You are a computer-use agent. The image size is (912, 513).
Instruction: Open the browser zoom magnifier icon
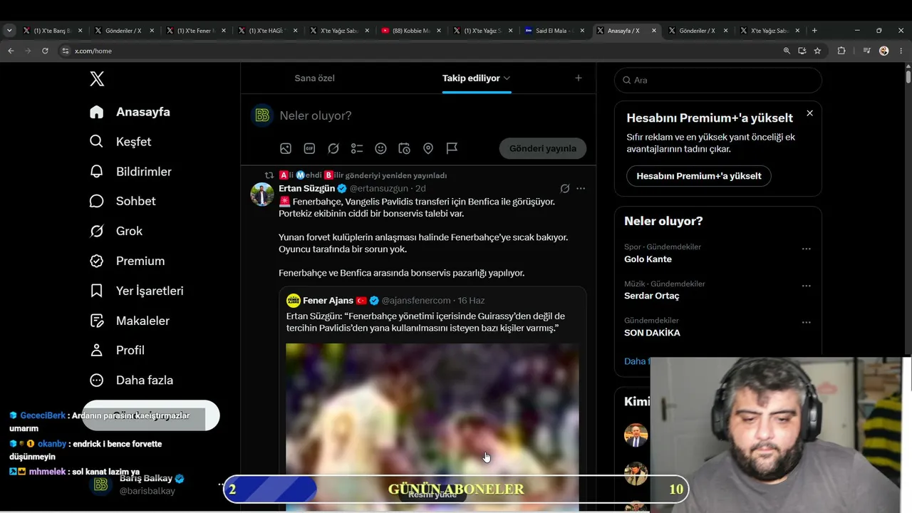(x=787, y=51)
